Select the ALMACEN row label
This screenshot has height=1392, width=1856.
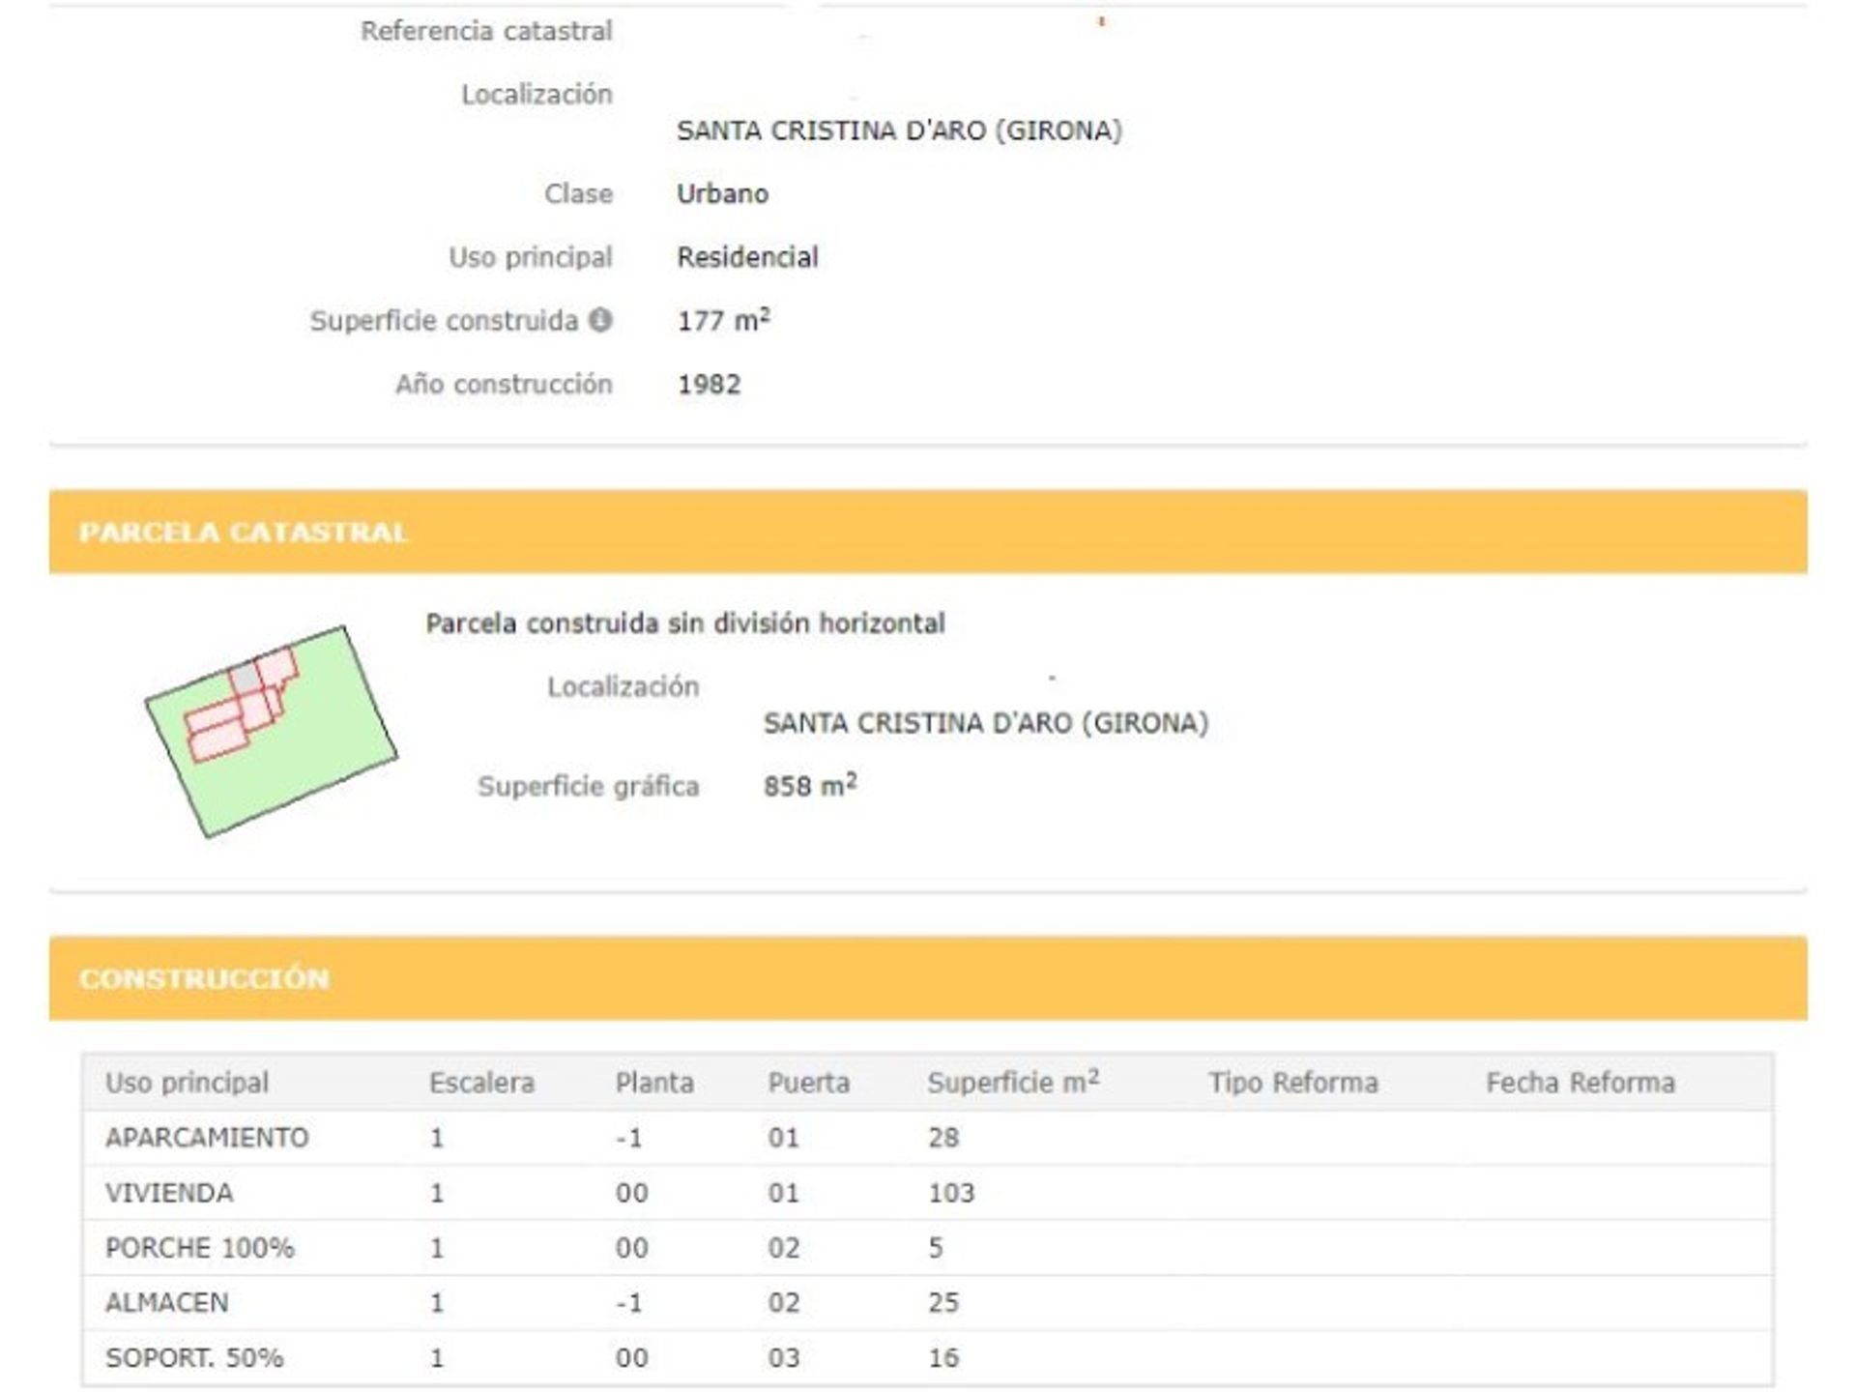pos(167,1303)
